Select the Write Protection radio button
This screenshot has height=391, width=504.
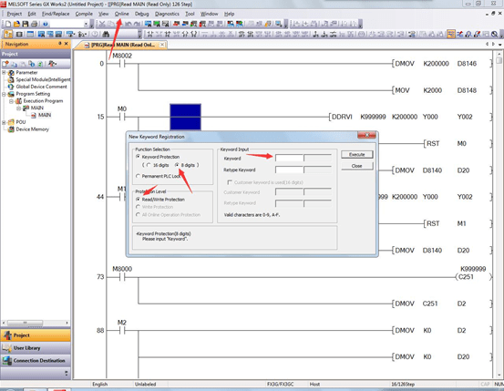pos(138,207)
